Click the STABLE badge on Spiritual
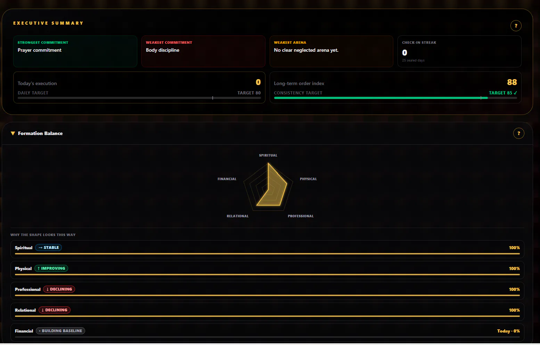The width and height of the screenshot is (540, 345). pyautogui.click(x=49, y=247)
